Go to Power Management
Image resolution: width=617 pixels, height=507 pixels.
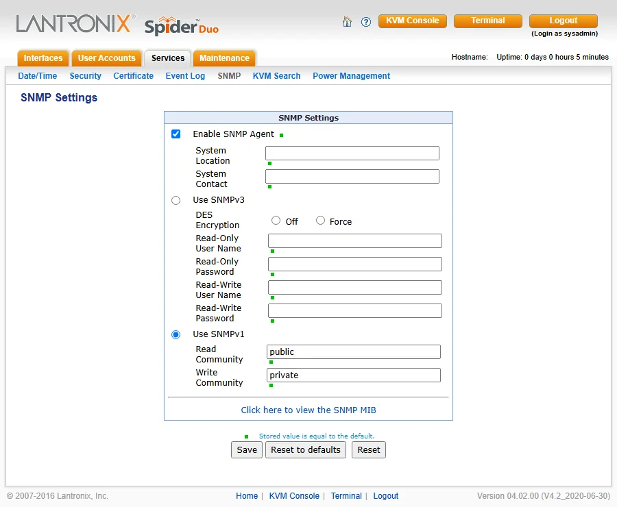click(352, 76)
